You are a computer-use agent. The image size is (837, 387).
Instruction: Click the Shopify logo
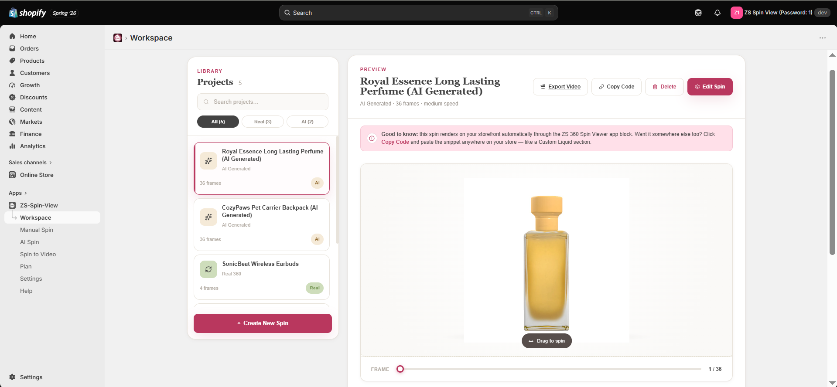[x=27, y=13]
